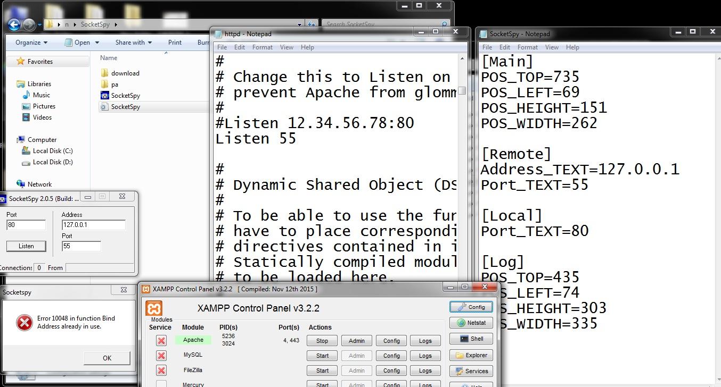
Task: Open Edit menu in SocketSpy Notepad
Action: pyautogui.click(x=505, y=47)
